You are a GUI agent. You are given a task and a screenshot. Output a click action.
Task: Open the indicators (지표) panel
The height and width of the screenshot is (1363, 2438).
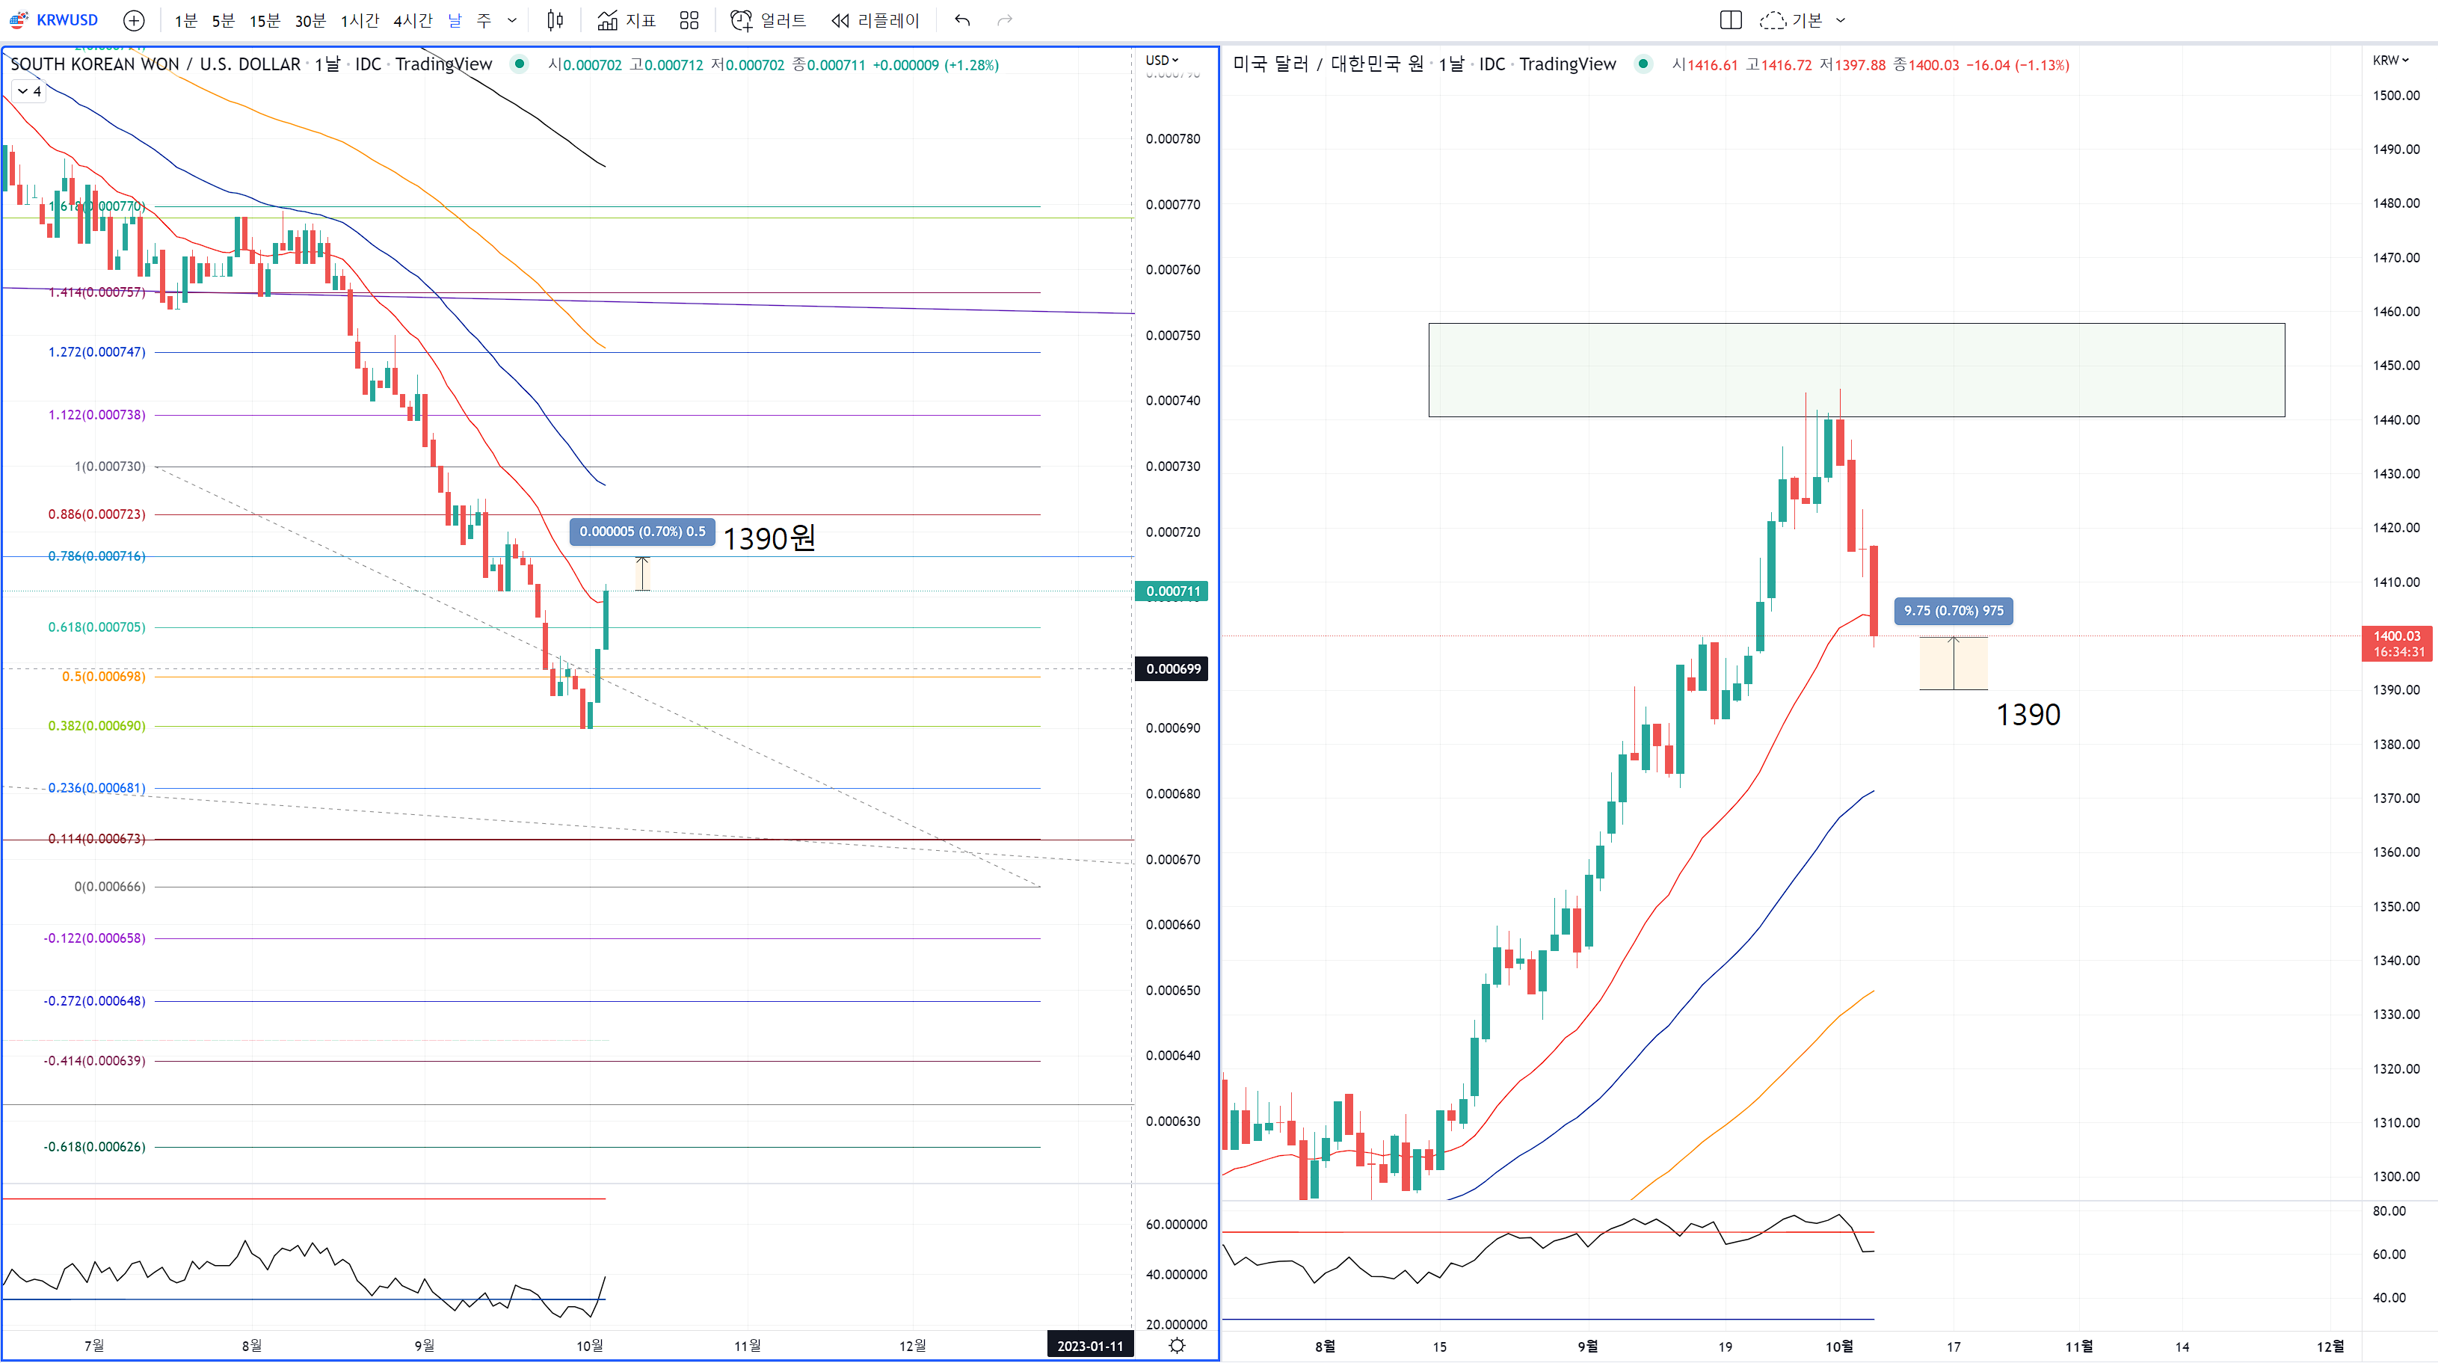pyautogui.click(x=627, y=20)
